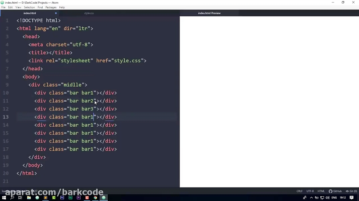Image resolution: width=359 pixels, height=201 pixels.
Task: Open the network status tray icon
Action: pos(322,197)
